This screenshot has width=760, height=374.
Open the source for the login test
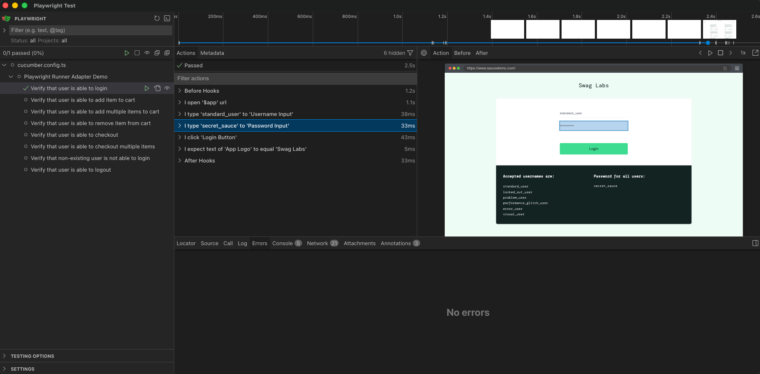157,88
